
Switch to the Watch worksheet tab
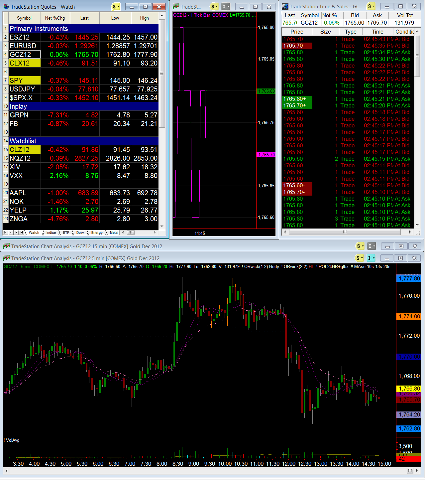tap(34, 233)
